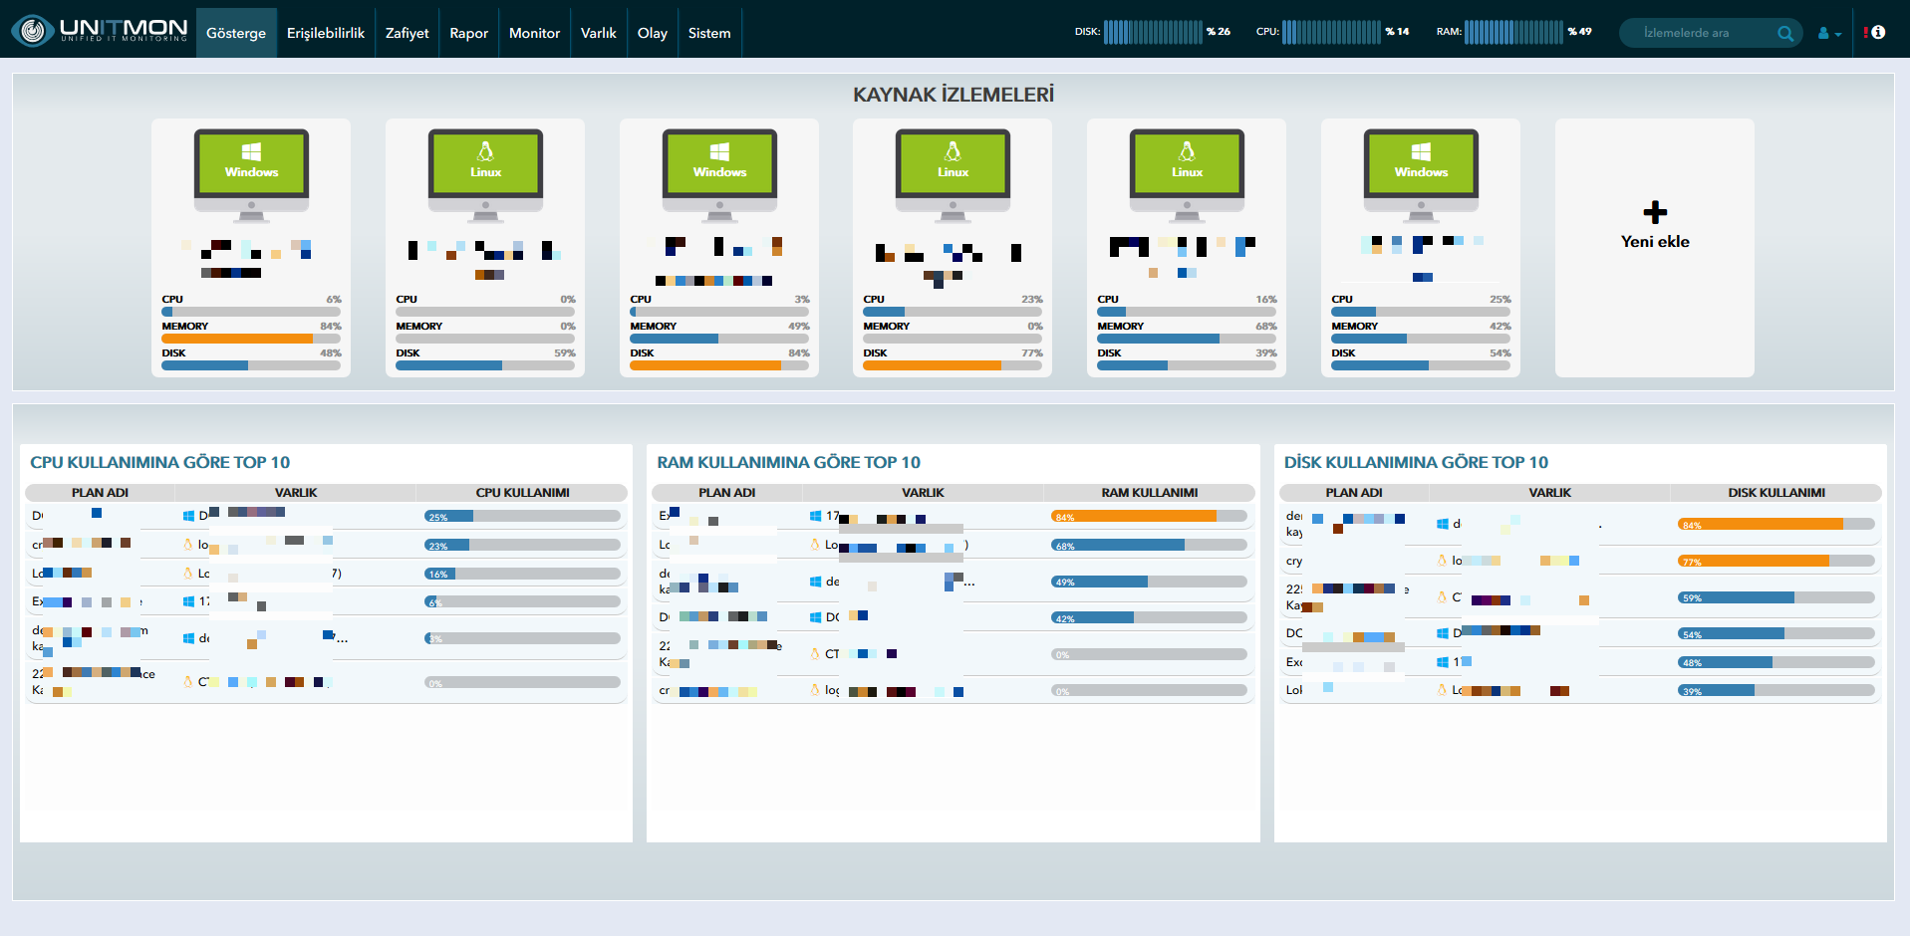Click the 39% disk usage bar in disk top 10
This screenshot has height=936, width=1910.
click(x=1776, y=690)
